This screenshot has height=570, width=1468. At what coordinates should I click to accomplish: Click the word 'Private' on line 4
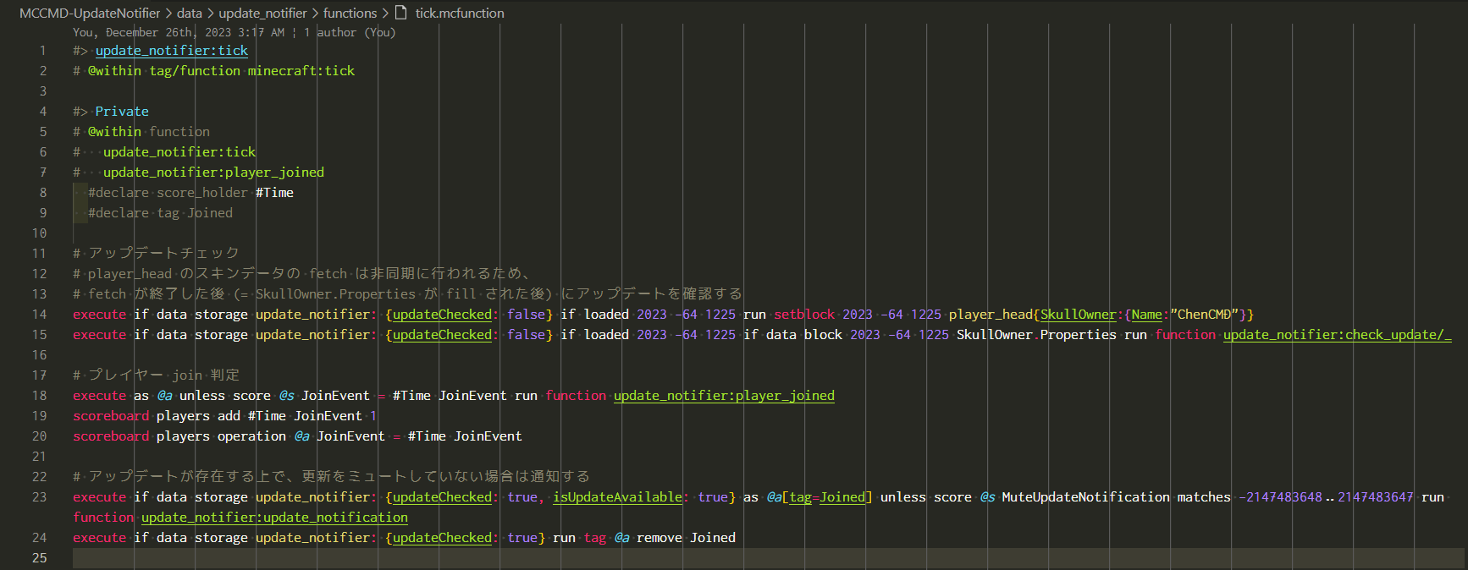coord(122,112)
